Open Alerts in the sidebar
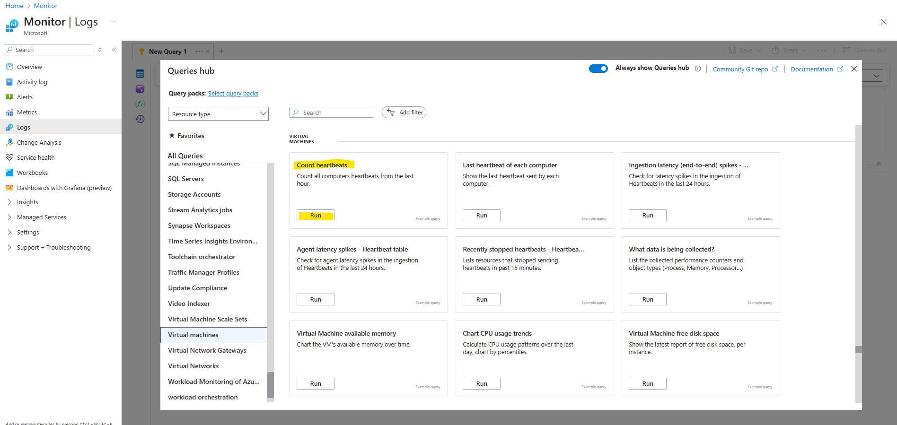 click(x=25, y=97)
